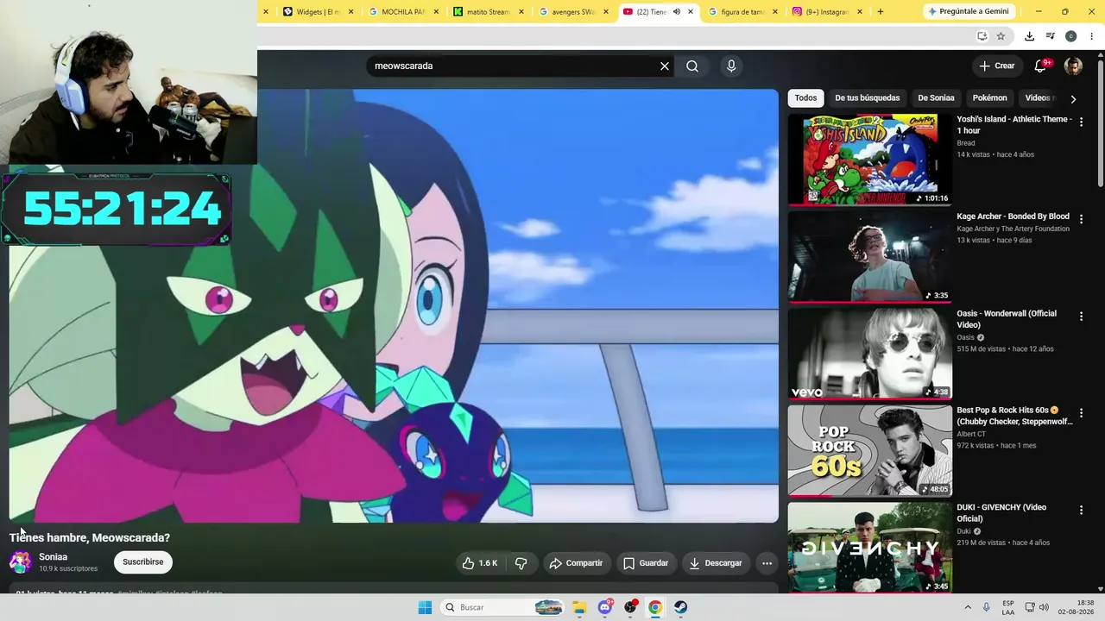Select the Pokémon filter chip
1105x621 pixels.
pos(989,98)
